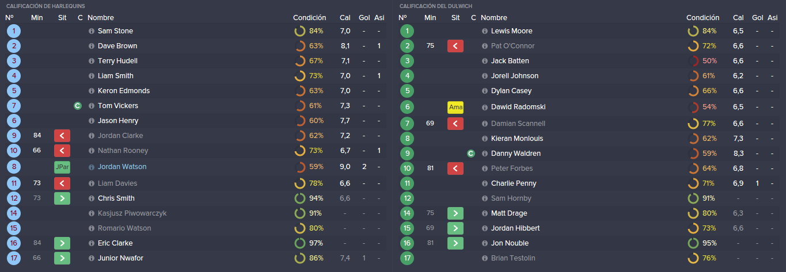Screen dimensions: 786x272
Task: Click the red substituted-off icon for Jordan Clarke
Action: [62, 136]
